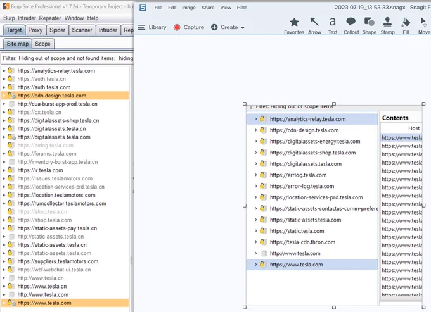Expand https://forums.tesla.com tree node
Image resolution: width=431 pixels, height=312 pixels.
coord(4,154)
